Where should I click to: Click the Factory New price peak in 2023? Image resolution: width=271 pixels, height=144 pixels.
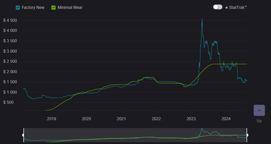click(202, 19)
